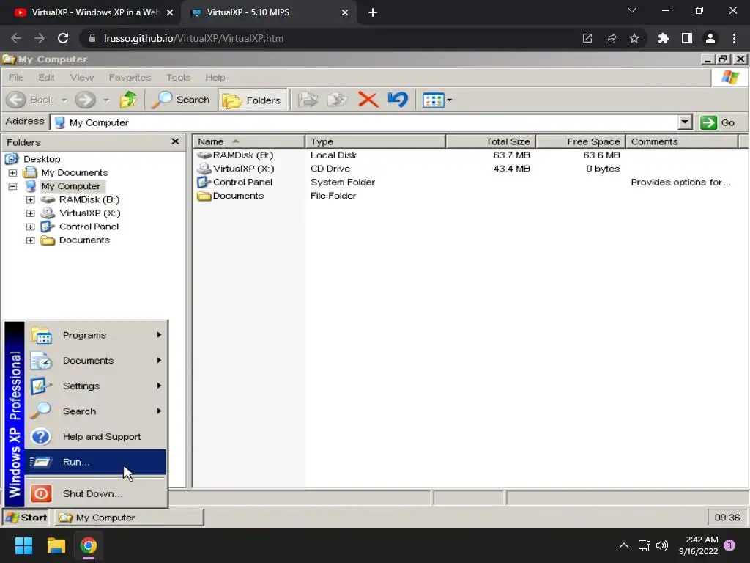Expand VirtualXP (X:) tree node

(x=31, y=213)
